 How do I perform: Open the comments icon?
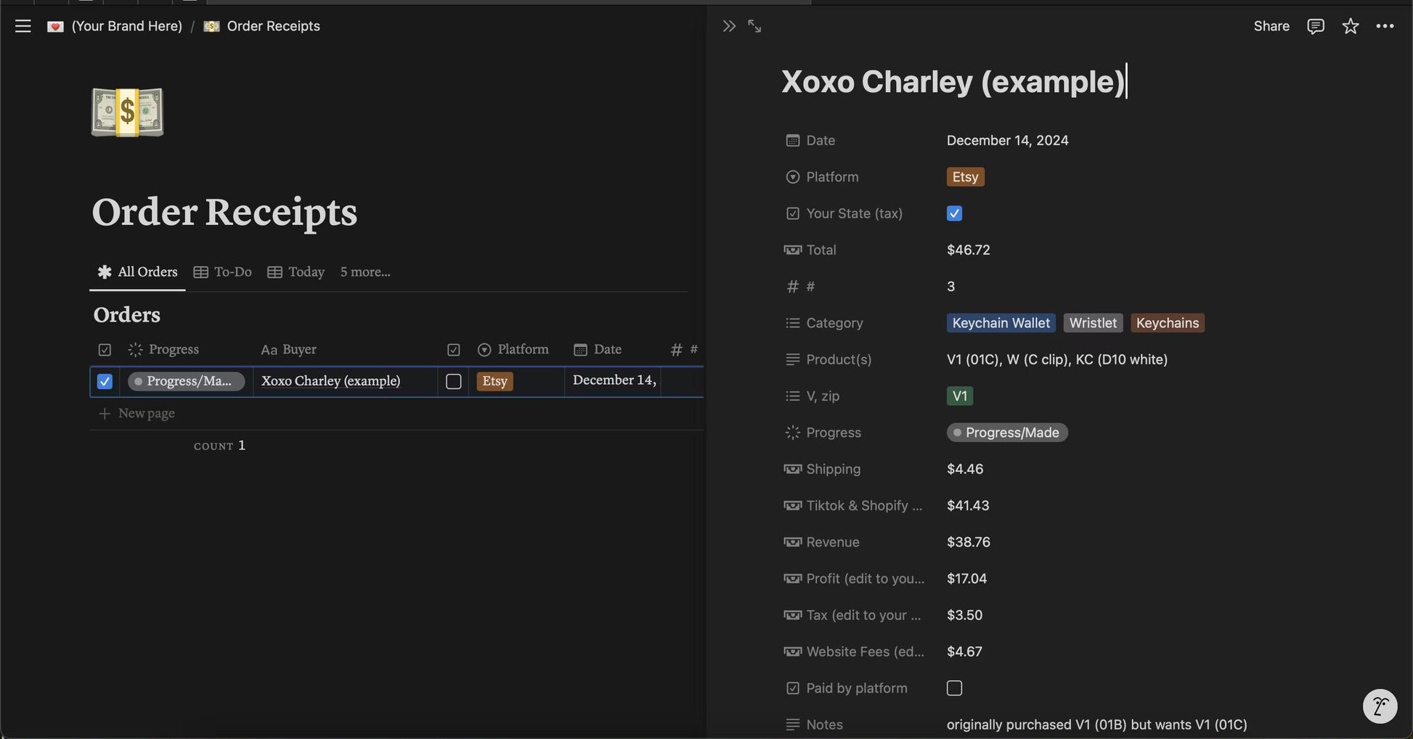click(x=1315, y=26)
